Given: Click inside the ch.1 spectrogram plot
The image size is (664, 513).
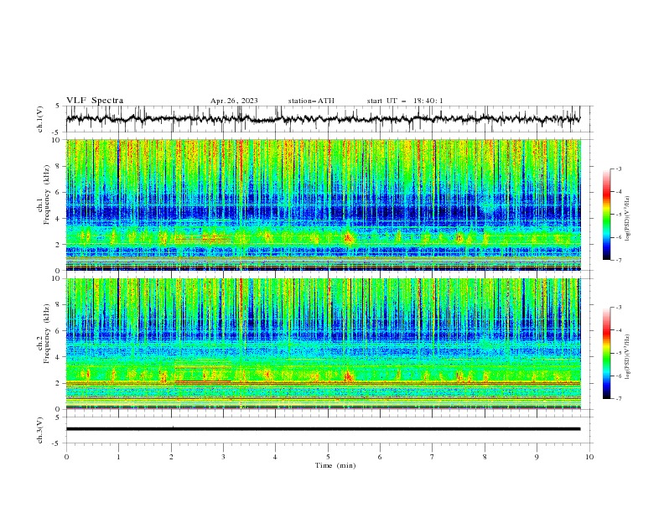Looking at the screenshot, I should click(324, 205).
